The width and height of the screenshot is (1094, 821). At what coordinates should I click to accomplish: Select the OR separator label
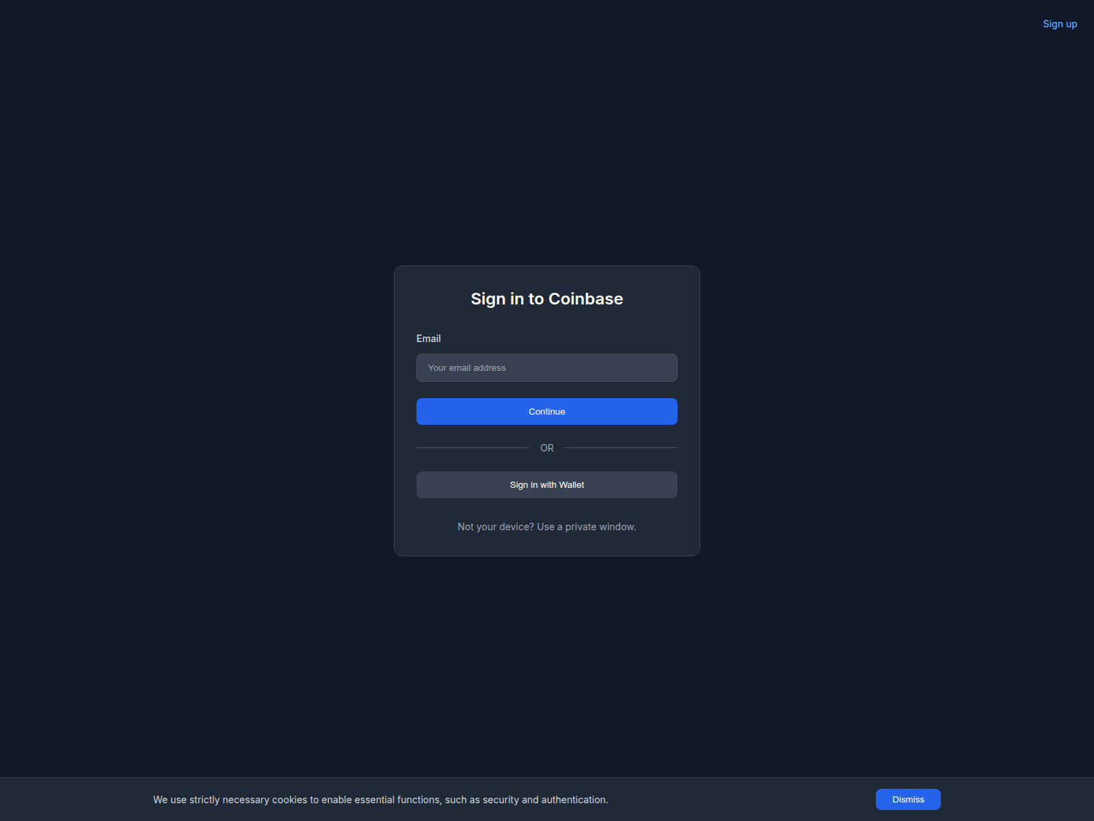pos(547,448)
